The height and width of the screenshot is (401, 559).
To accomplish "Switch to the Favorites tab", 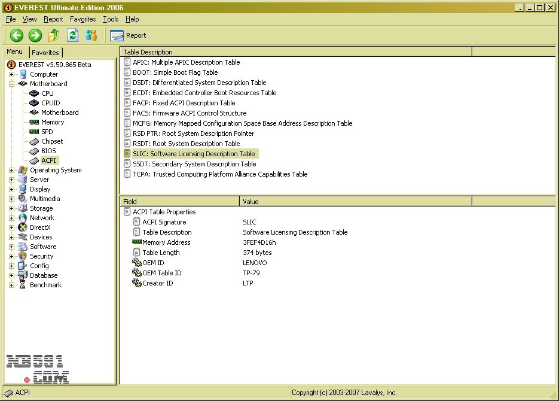I will pos(45,53).
